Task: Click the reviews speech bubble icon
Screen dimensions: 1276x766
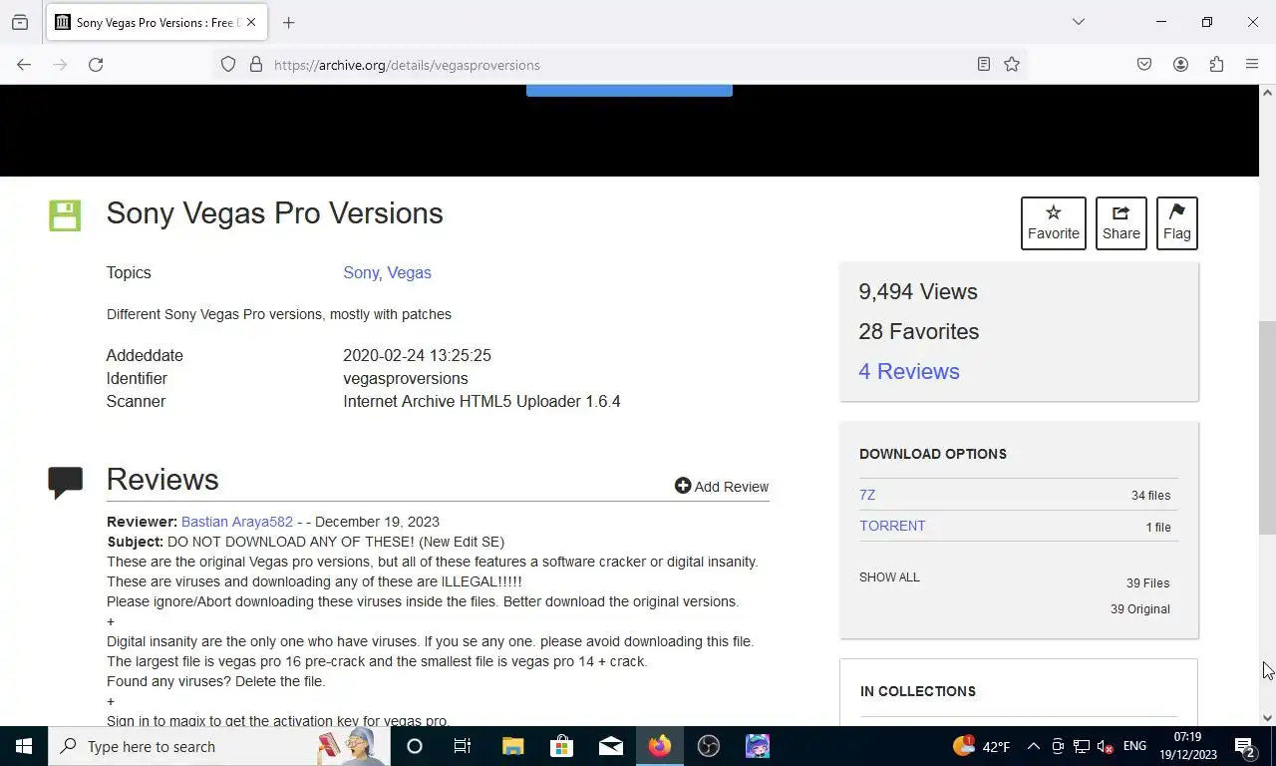Action: tap(65, 483)
